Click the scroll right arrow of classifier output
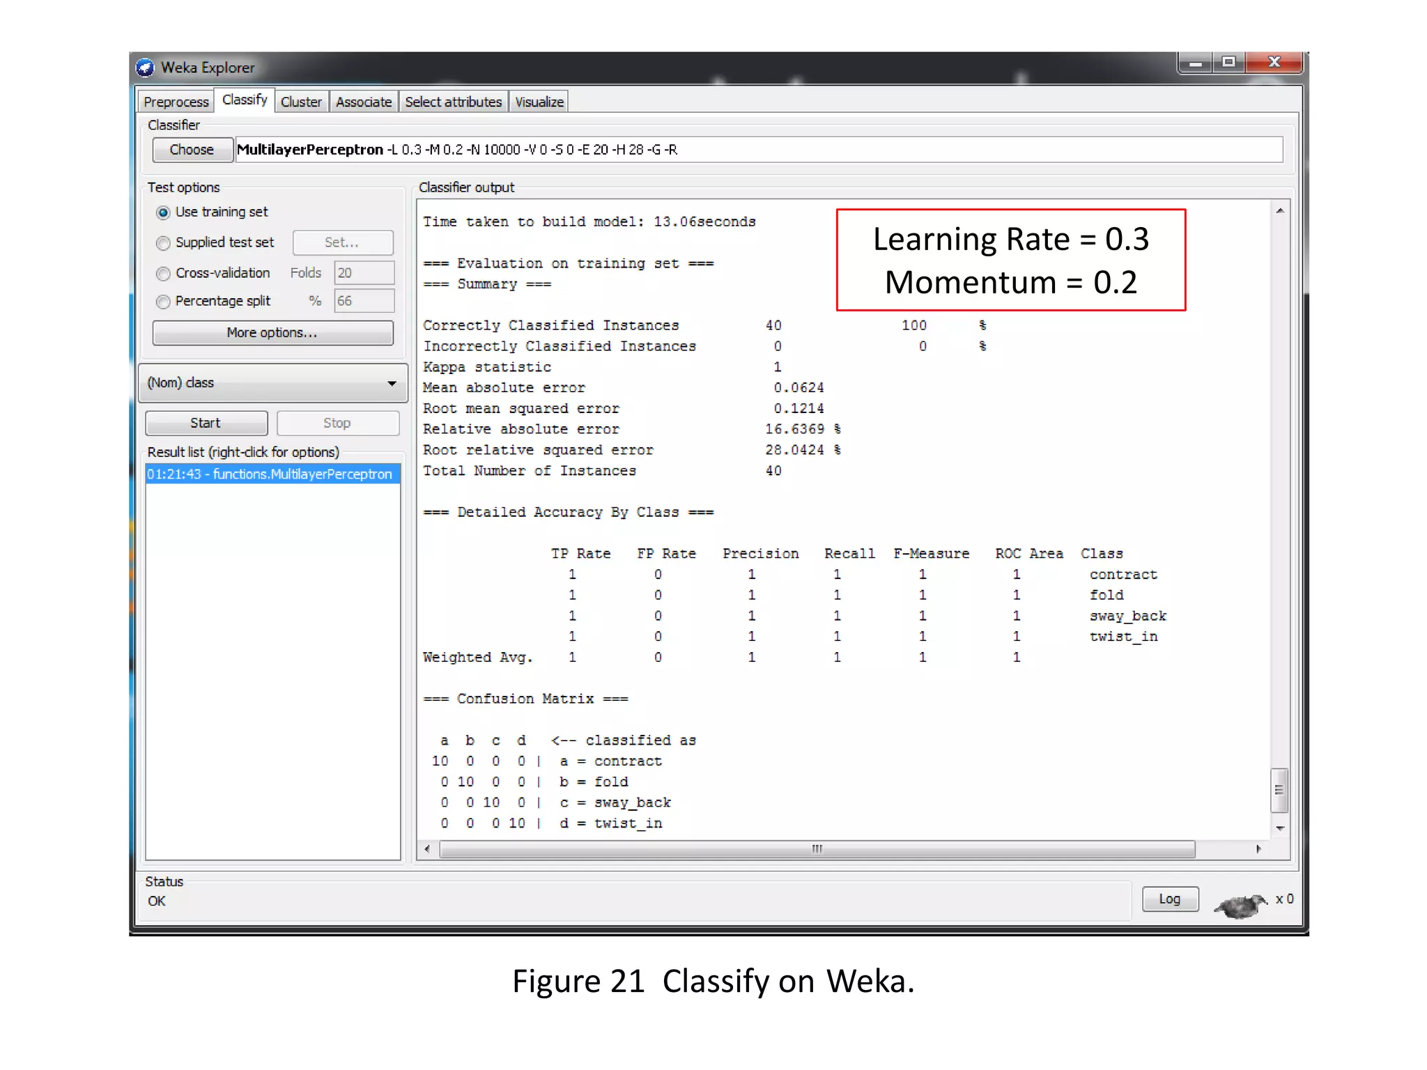1427x1070 pixels. tap(1258, 849)
